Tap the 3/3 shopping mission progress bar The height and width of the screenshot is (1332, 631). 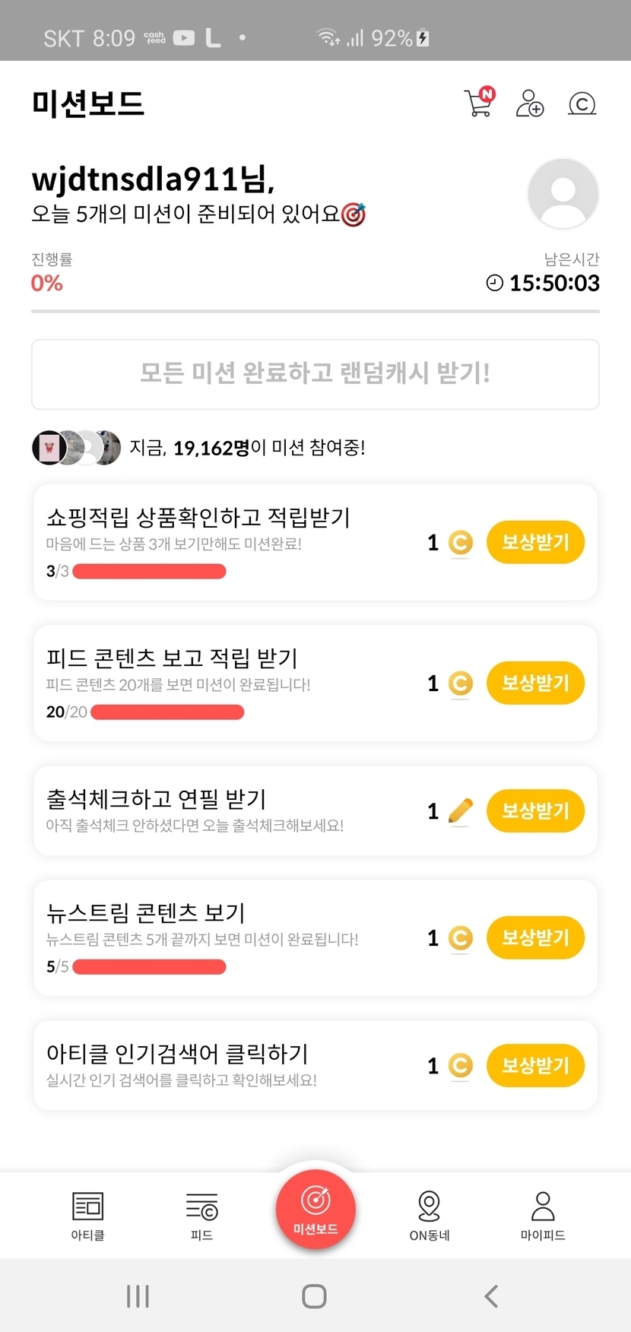(x=149, y=572)
